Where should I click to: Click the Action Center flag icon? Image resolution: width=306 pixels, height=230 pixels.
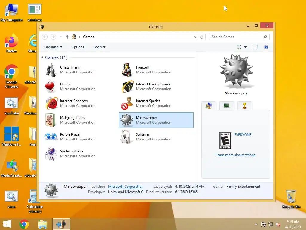tap(264, 224)
